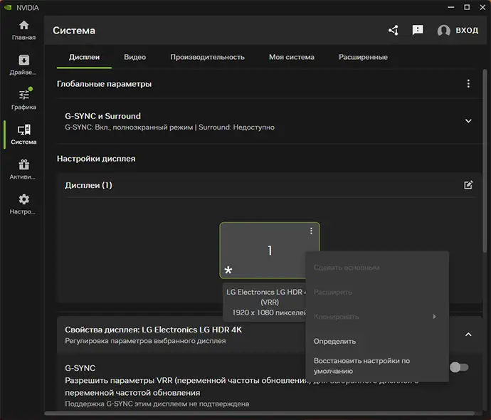
Task: Open the Активировать redeem section
Action: (x=23, y=169)
